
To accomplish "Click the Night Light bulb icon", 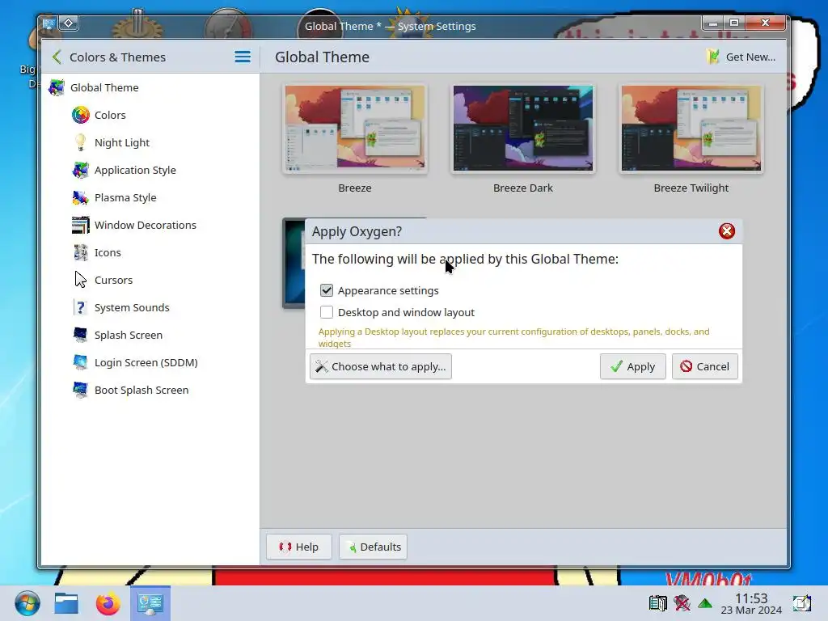I will coord(81,142).
